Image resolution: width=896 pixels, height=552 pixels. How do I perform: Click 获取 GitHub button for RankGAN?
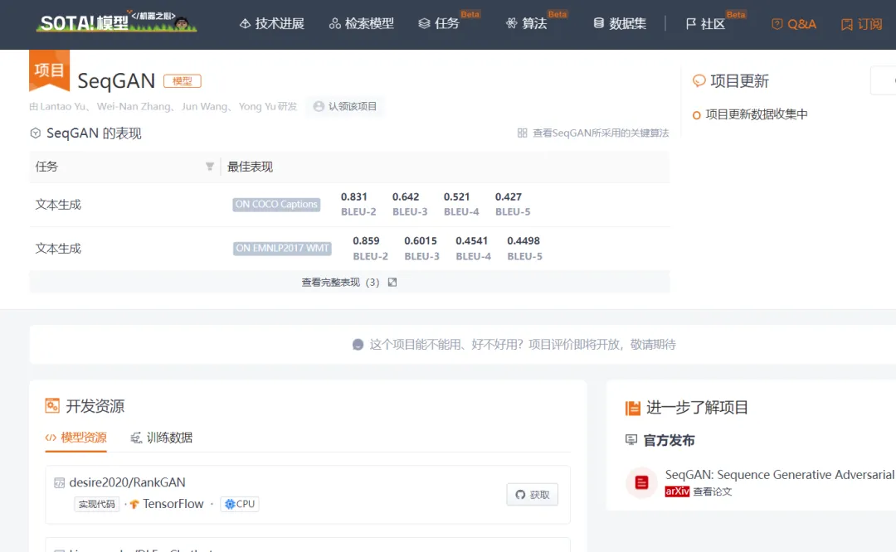(533, 494)
